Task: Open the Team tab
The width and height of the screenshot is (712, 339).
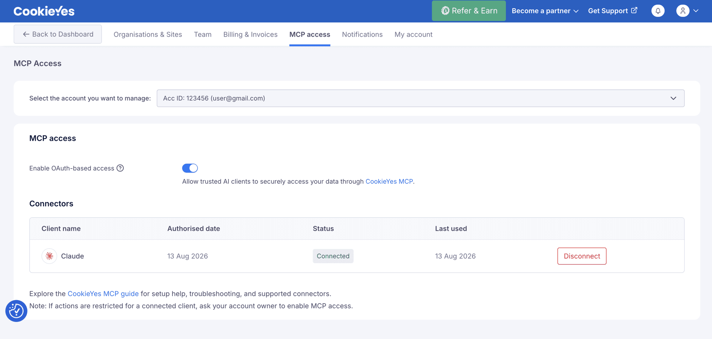Action: click(x=203, y=34)
